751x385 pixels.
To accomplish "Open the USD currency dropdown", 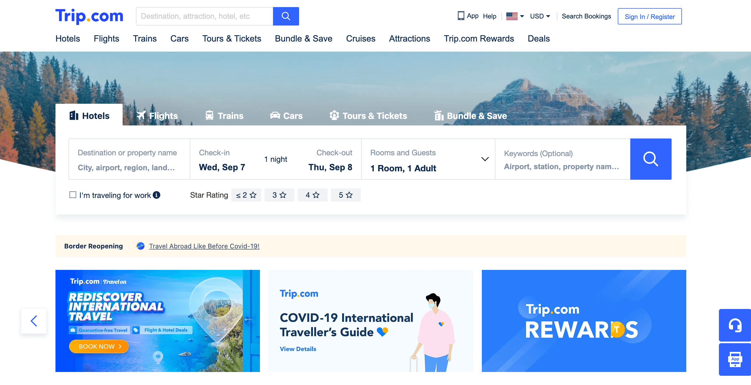I will tap(540, 16).
